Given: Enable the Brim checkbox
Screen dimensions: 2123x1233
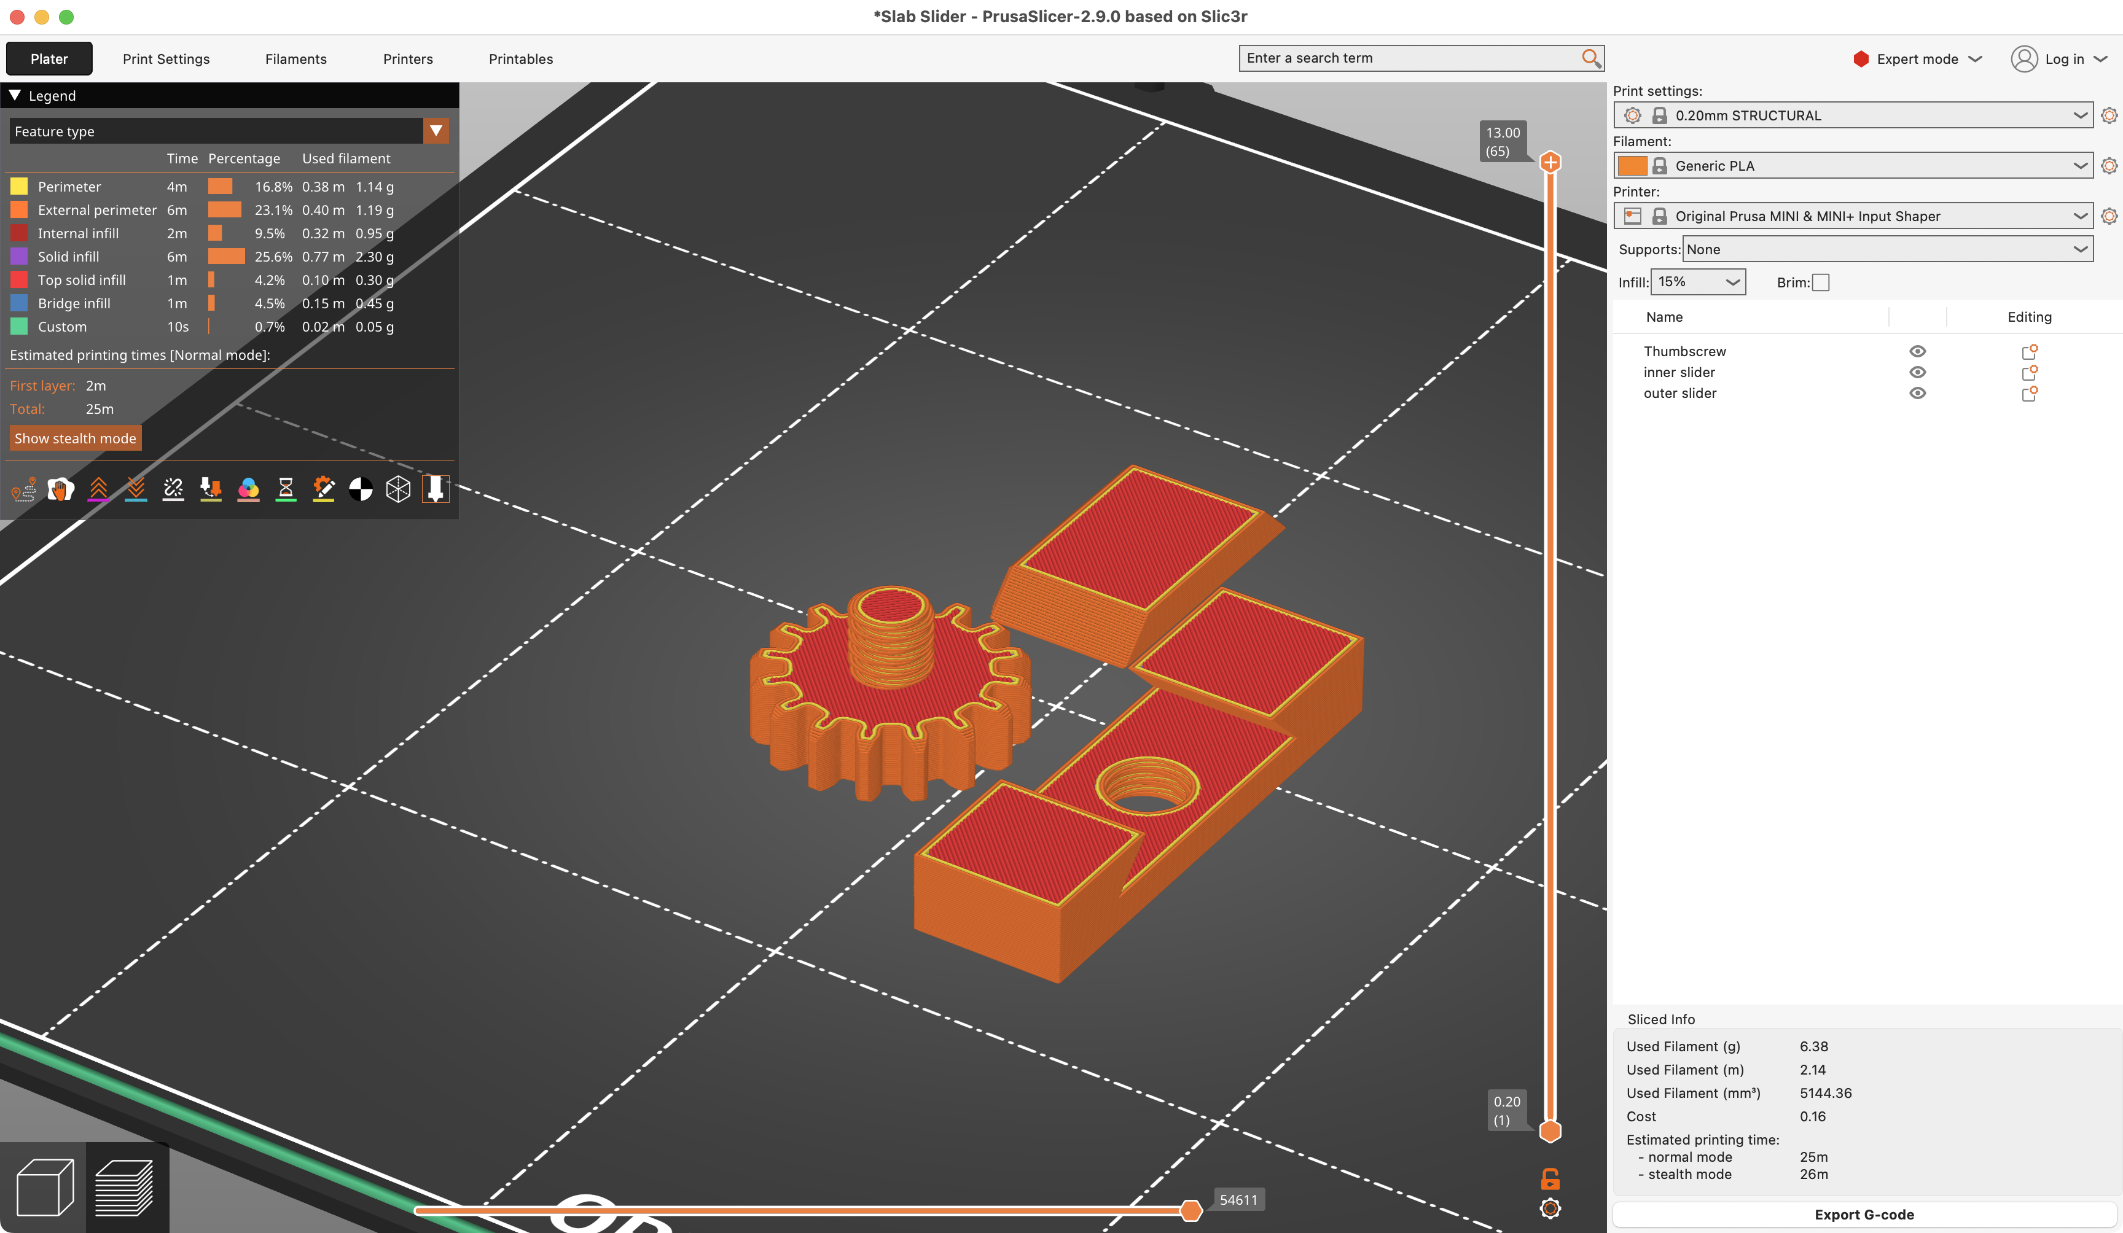Looking at the screenshot, I should 1821,282.
